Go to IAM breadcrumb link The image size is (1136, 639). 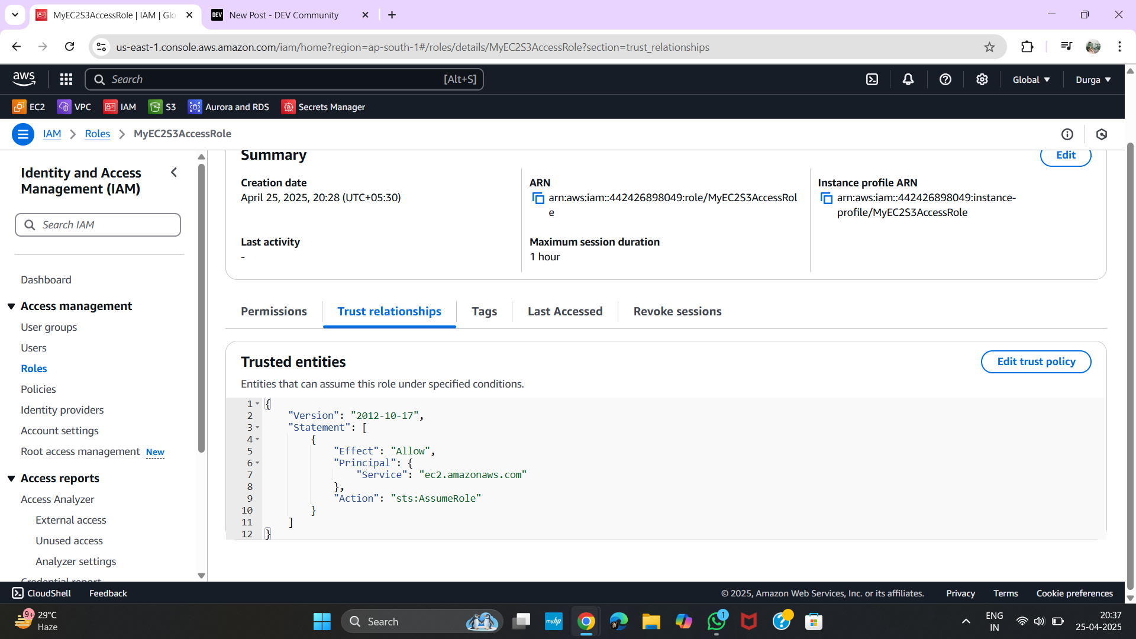[x=52, y=134]
